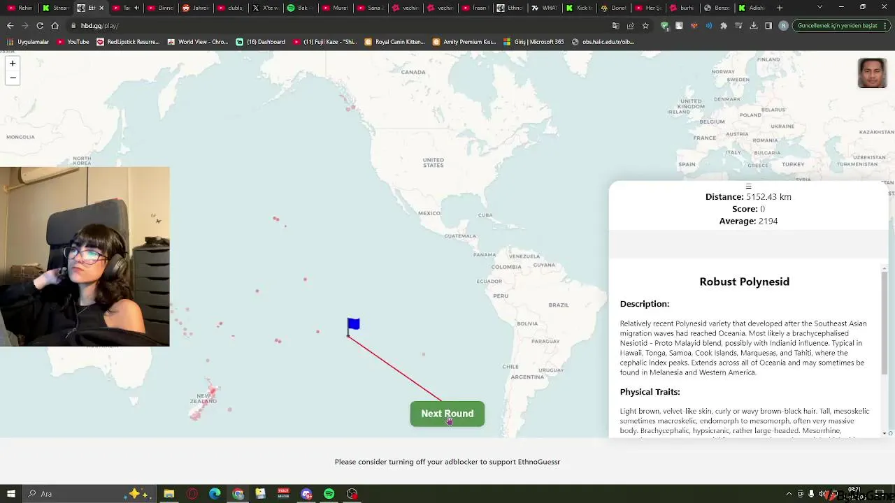Show hidden system tray icons
895x503 pixels.
click(x=789, y=494)
